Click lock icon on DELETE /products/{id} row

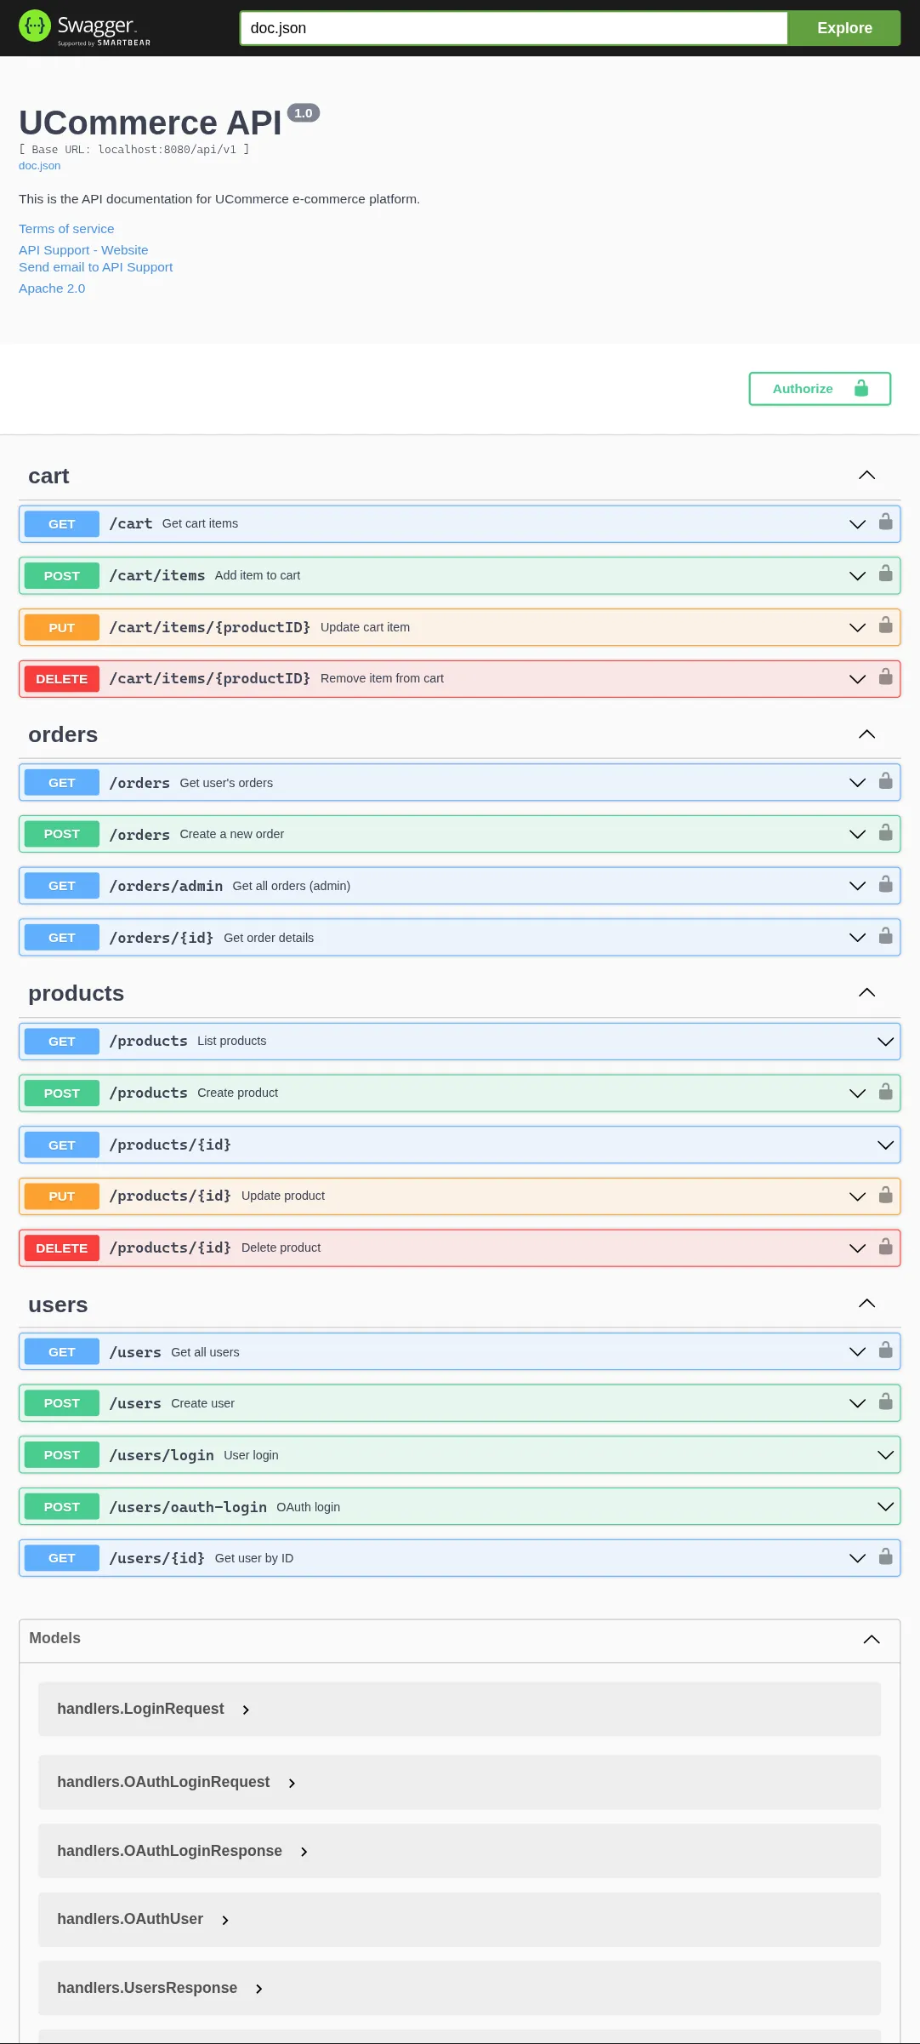tap(885, 1247)
